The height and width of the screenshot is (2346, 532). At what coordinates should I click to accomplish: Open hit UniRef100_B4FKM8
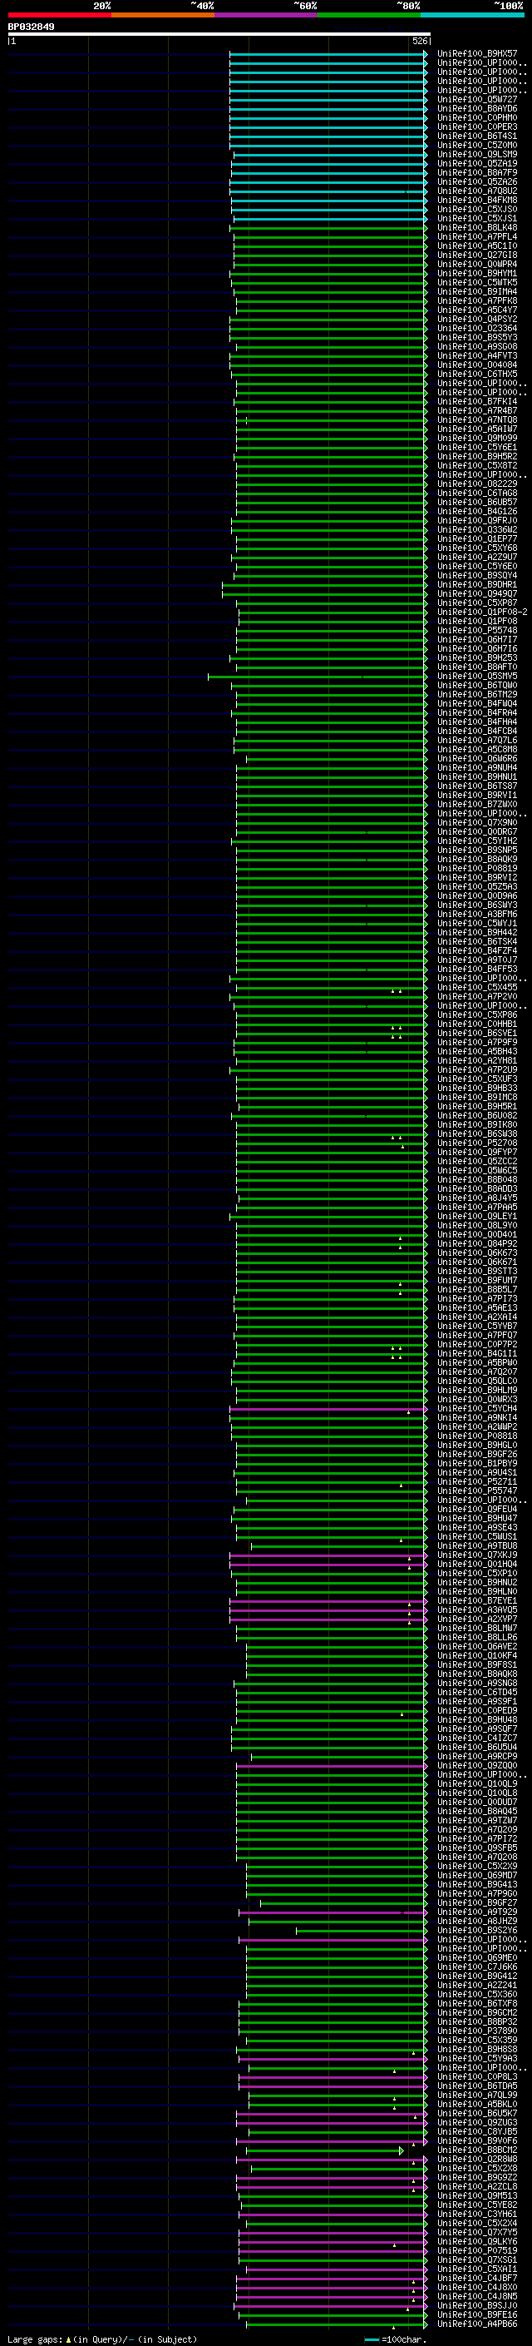[x=476, y=201]
